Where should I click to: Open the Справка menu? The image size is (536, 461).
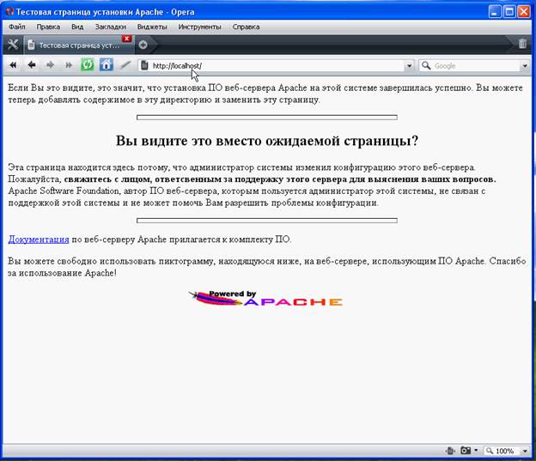point(246,27)
